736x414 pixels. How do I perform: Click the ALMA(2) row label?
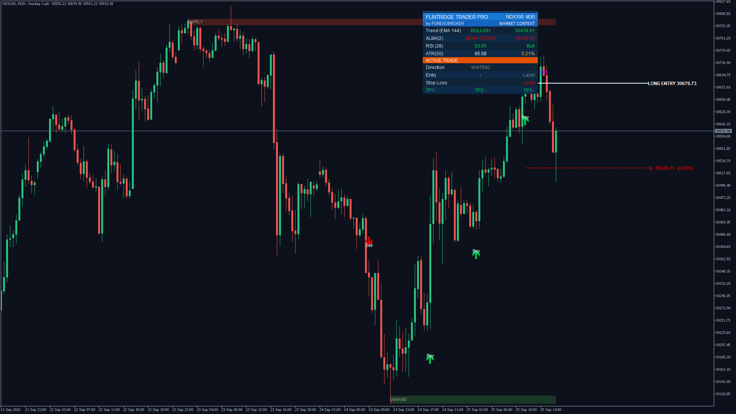pos(434,38)
